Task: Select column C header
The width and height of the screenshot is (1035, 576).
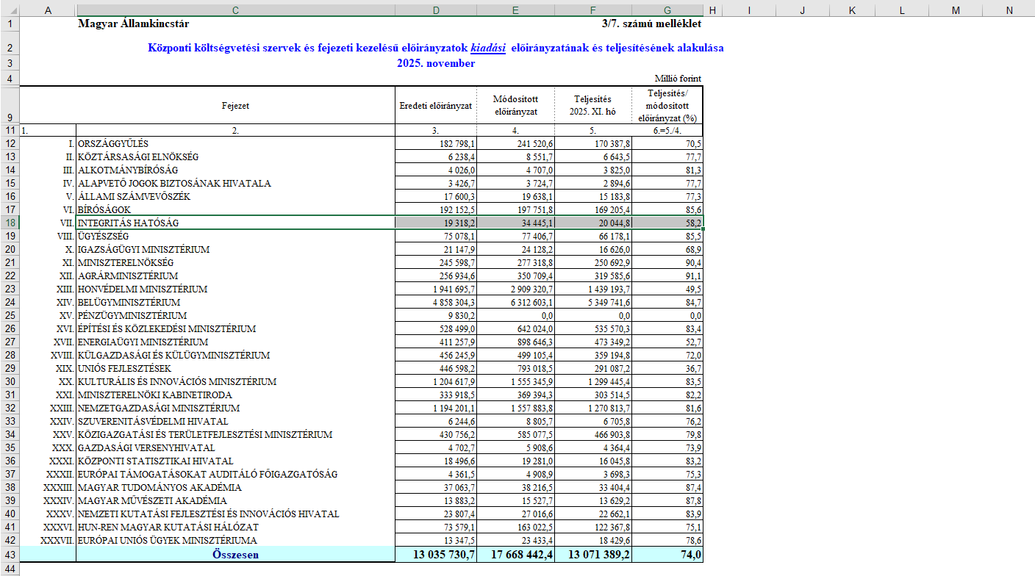Action: [235, 10]
